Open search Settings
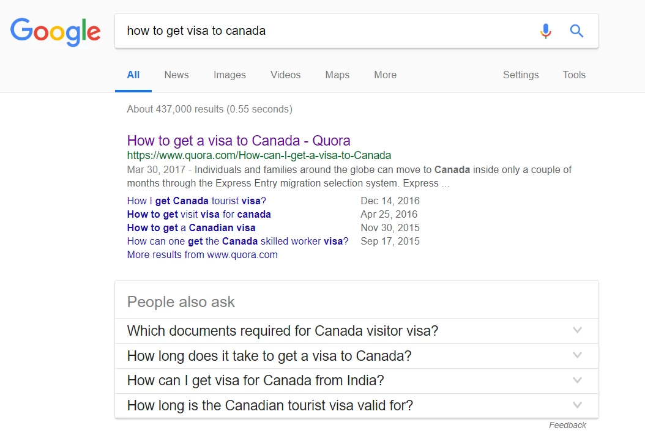Image resolution: width=645 pixels, height=447 pixels. click(521, 75)
